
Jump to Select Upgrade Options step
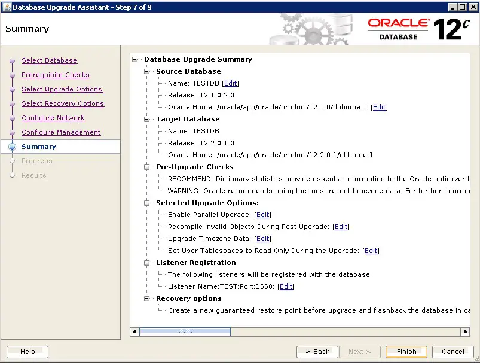click(x=62, y=89)
